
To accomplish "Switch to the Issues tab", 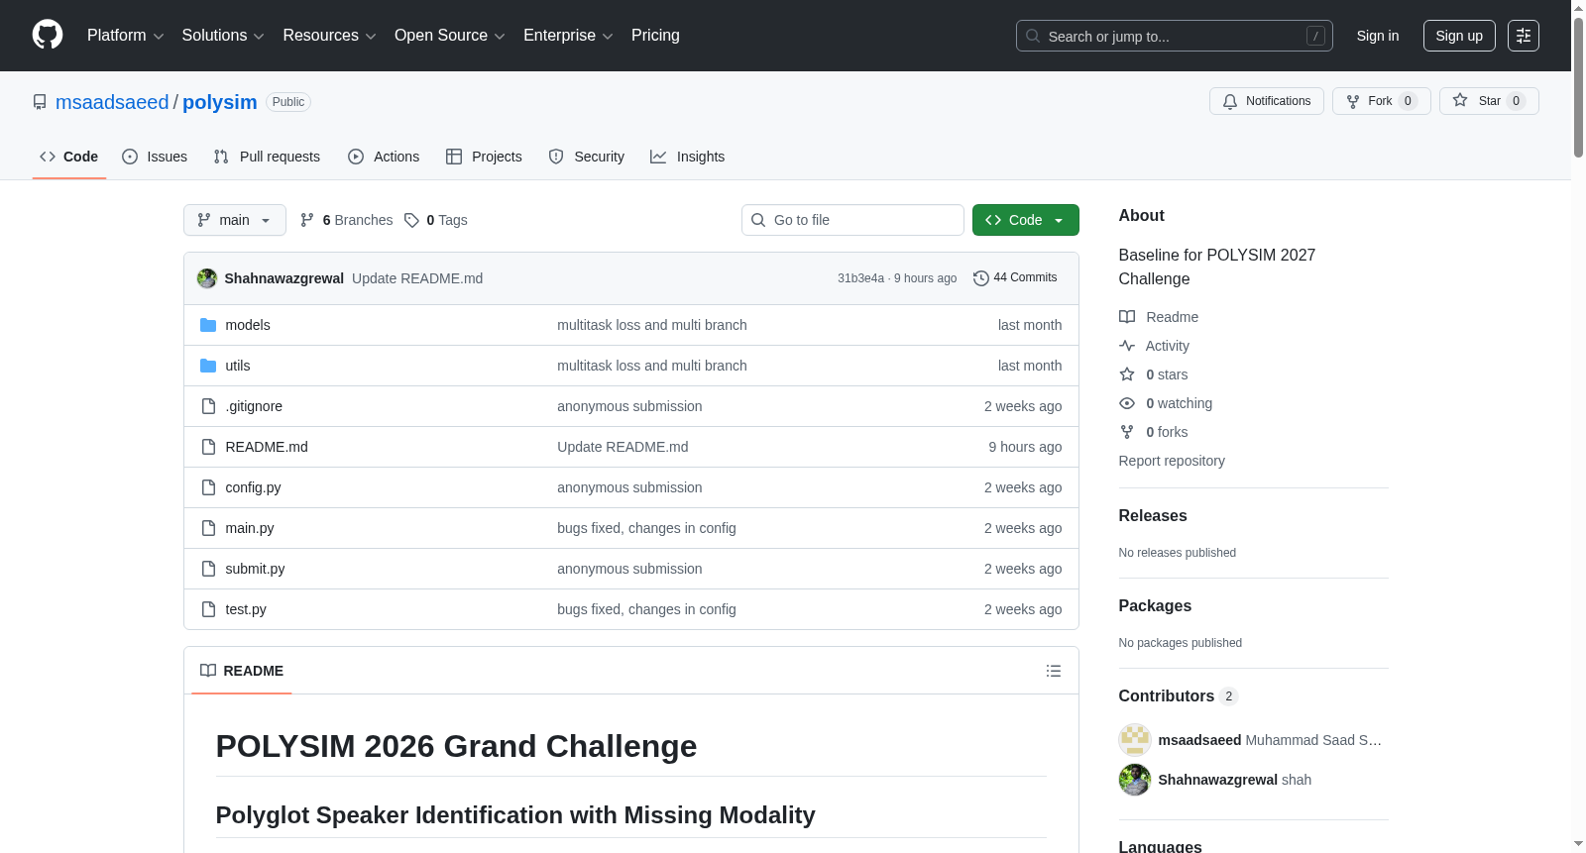I will click(x=155, y=157).
